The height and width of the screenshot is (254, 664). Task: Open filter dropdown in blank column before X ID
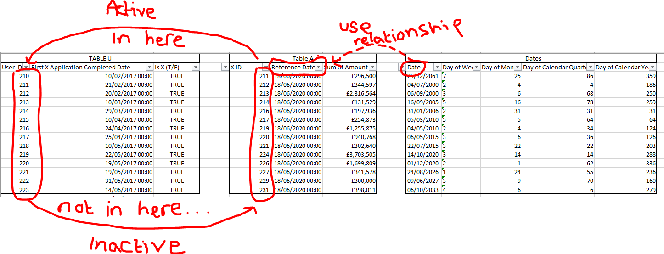(225, 67)
